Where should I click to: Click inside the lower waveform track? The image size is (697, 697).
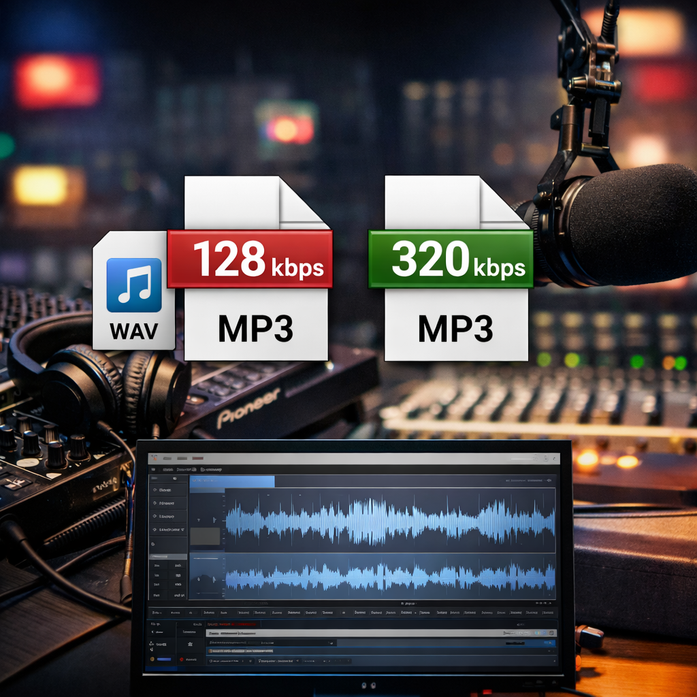pyautogui.click(x=389, y=579)
